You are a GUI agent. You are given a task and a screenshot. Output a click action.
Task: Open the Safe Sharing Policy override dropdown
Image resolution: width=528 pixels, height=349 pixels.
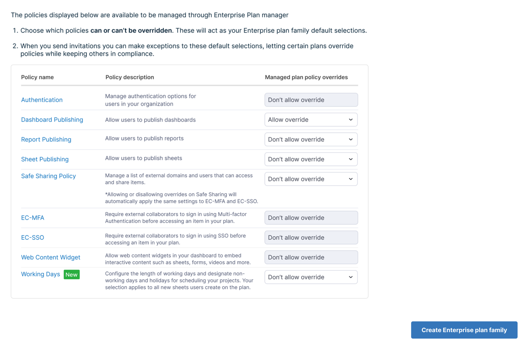coord(311,179)
